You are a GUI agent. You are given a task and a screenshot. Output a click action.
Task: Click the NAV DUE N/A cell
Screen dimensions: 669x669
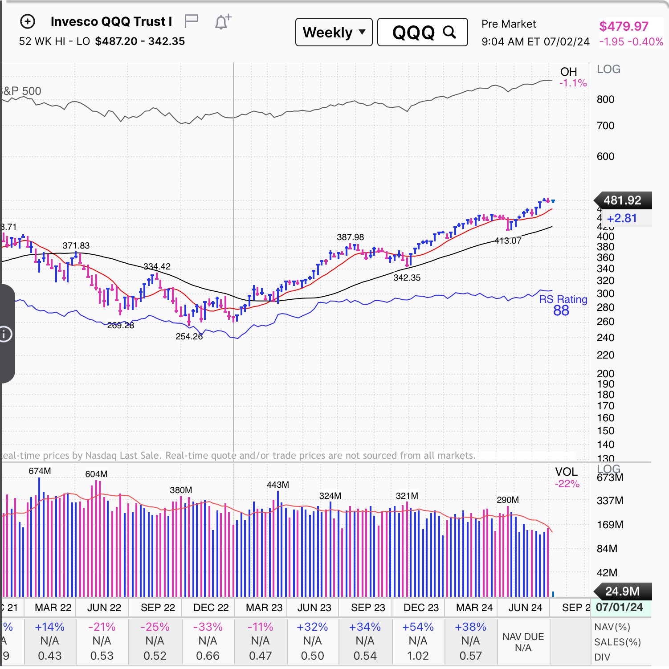click(x=523, y=642)
